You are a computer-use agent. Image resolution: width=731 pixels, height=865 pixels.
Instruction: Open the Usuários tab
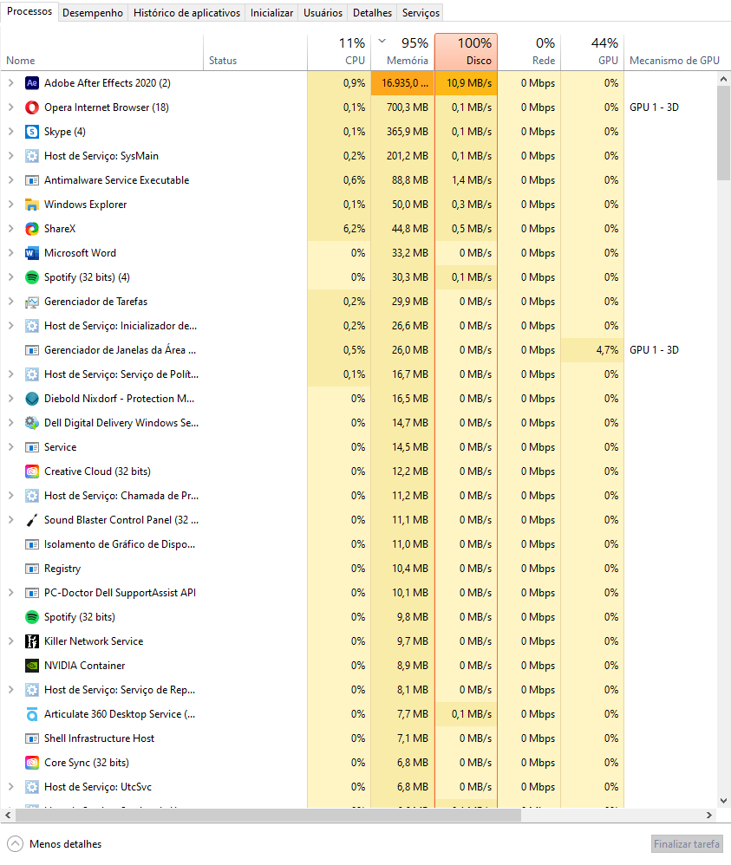[323, 13]
